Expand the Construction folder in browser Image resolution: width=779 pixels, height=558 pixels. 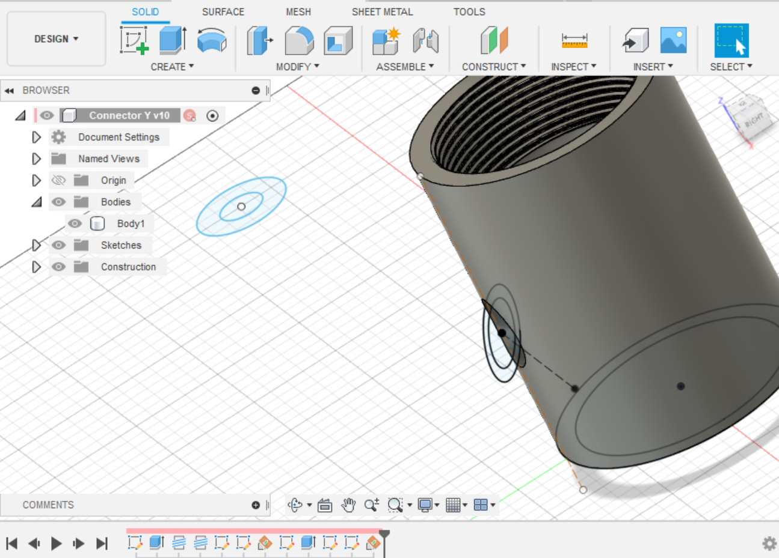coord(36,266)
